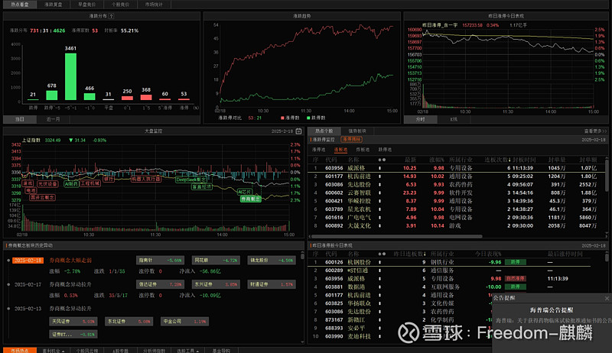Sort by 连板次数 column arrow
The width and height of the screenshot is (612, 353).
click(x=509, y=160)
